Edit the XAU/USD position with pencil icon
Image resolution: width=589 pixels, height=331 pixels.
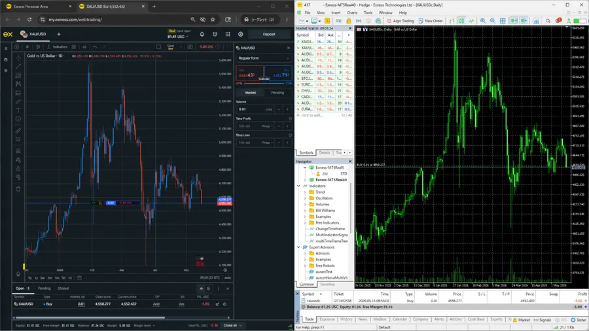pos(217,304)
